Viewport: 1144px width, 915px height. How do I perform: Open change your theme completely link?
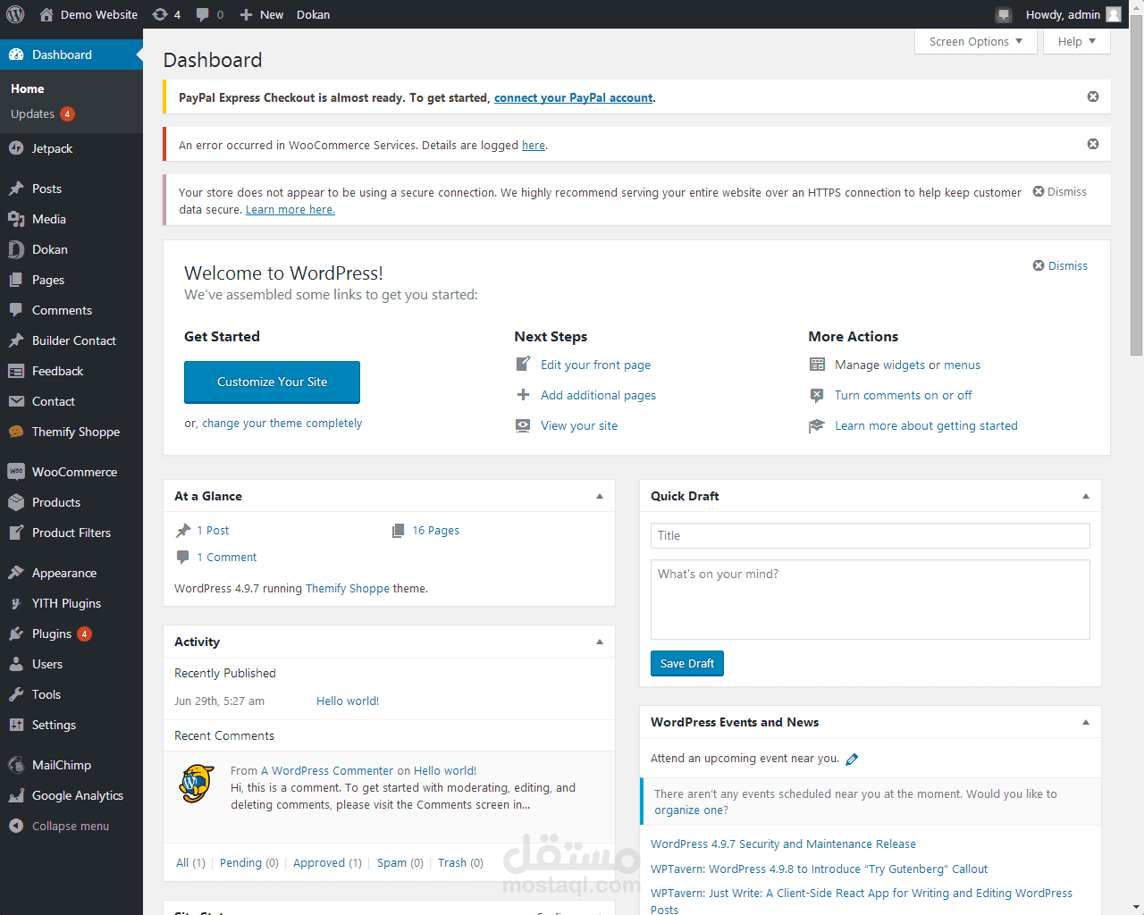(x=282, y=423)
